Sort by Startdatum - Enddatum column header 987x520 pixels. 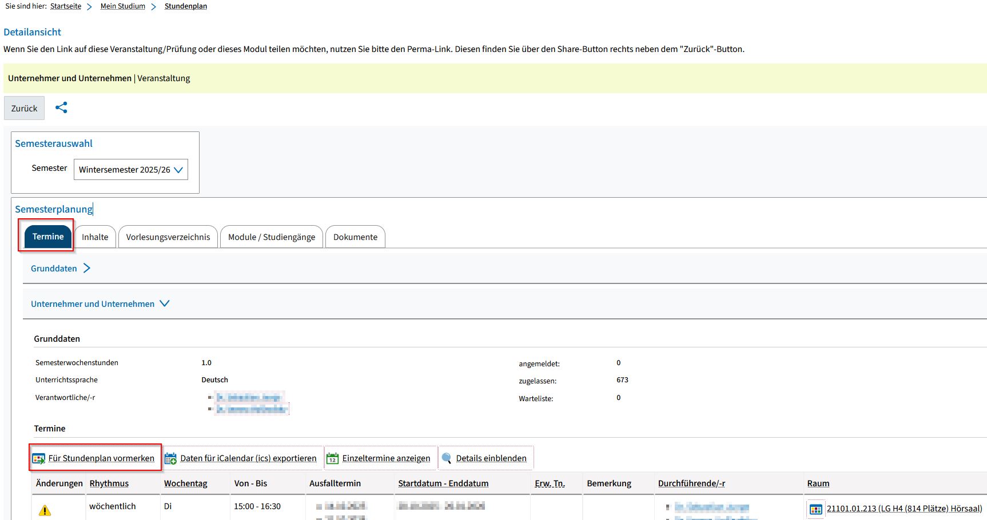(443, 483)
